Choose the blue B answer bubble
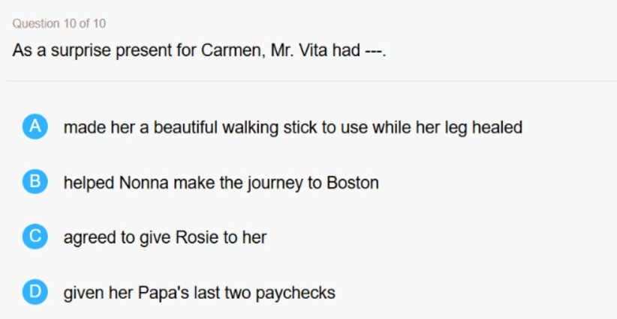The width and height of the screenshot is (617, 319). [35, 182]
